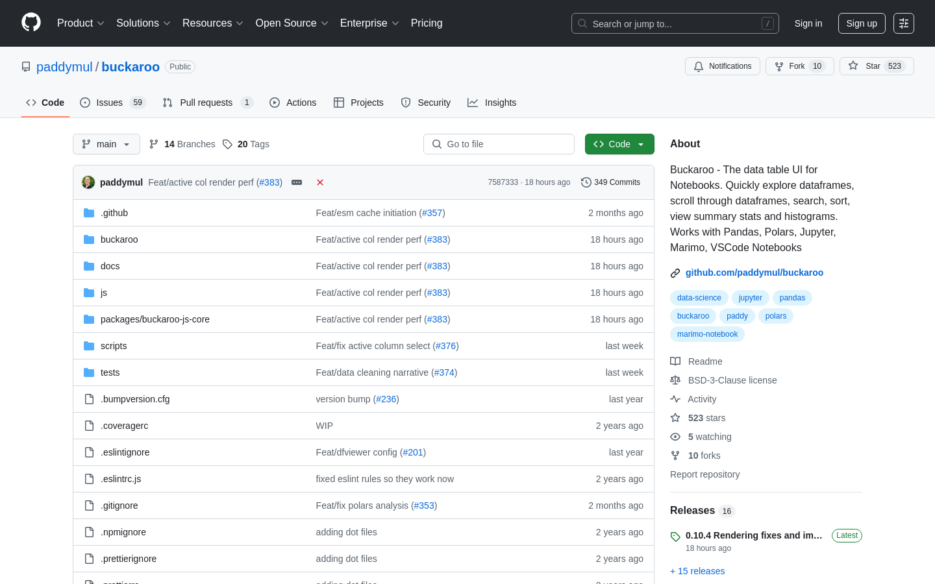
Task: Click the failed status X icon on latest commit
Action: tap(320, 182)
